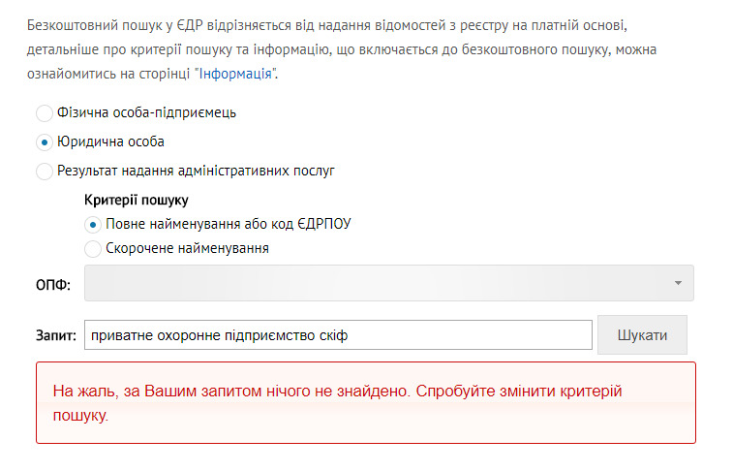Select the Юридична особа radio option
This screenshot has width=733, height=471.
coord(45,142)
